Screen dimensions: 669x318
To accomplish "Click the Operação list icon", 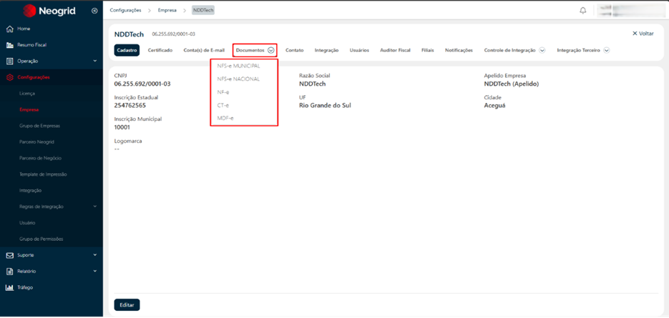I will 10,61.
